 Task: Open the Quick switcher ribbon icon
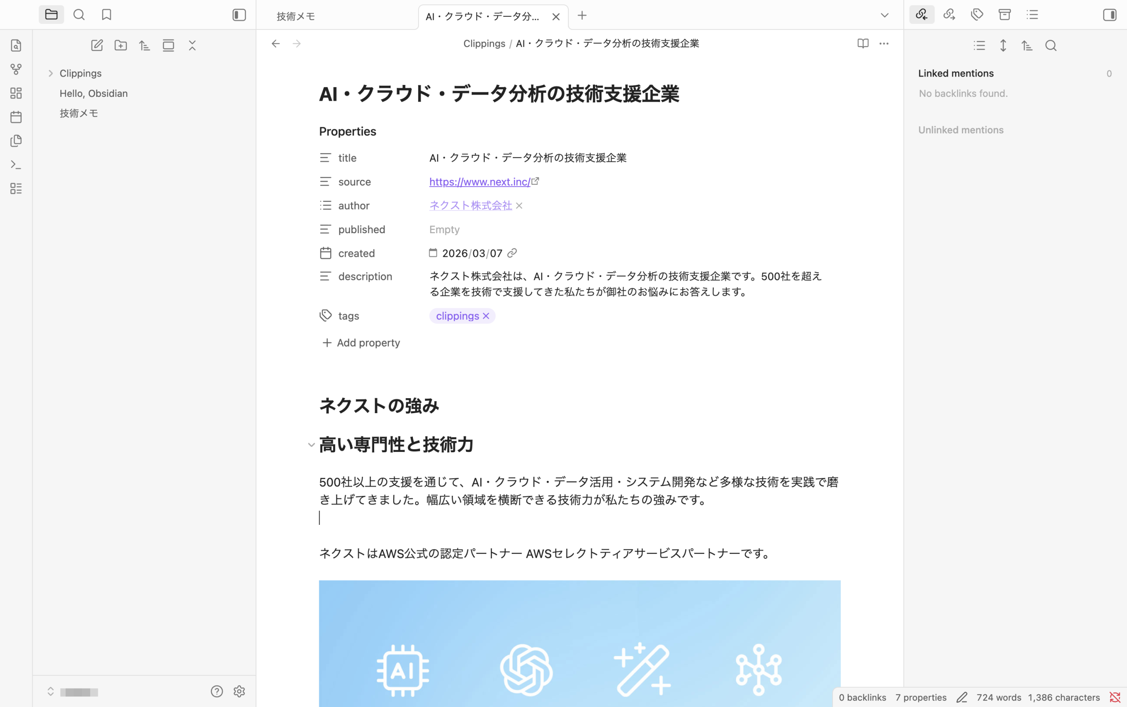click(x=16, y=45)
